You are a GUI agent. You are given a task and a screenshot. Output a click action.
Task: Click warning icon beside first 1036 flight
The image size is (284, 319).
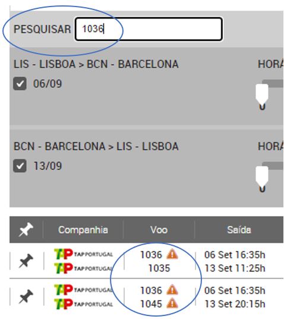coord(172,254)
